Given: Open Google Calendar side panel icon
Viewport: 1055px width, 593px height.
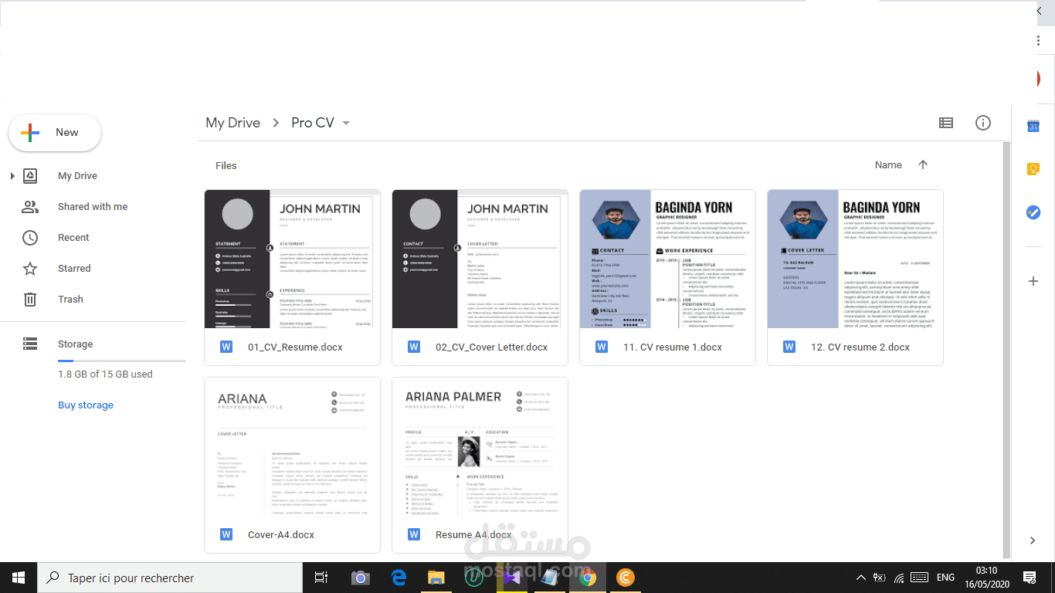Looking at the screenshot, I should pos(1033,127).
